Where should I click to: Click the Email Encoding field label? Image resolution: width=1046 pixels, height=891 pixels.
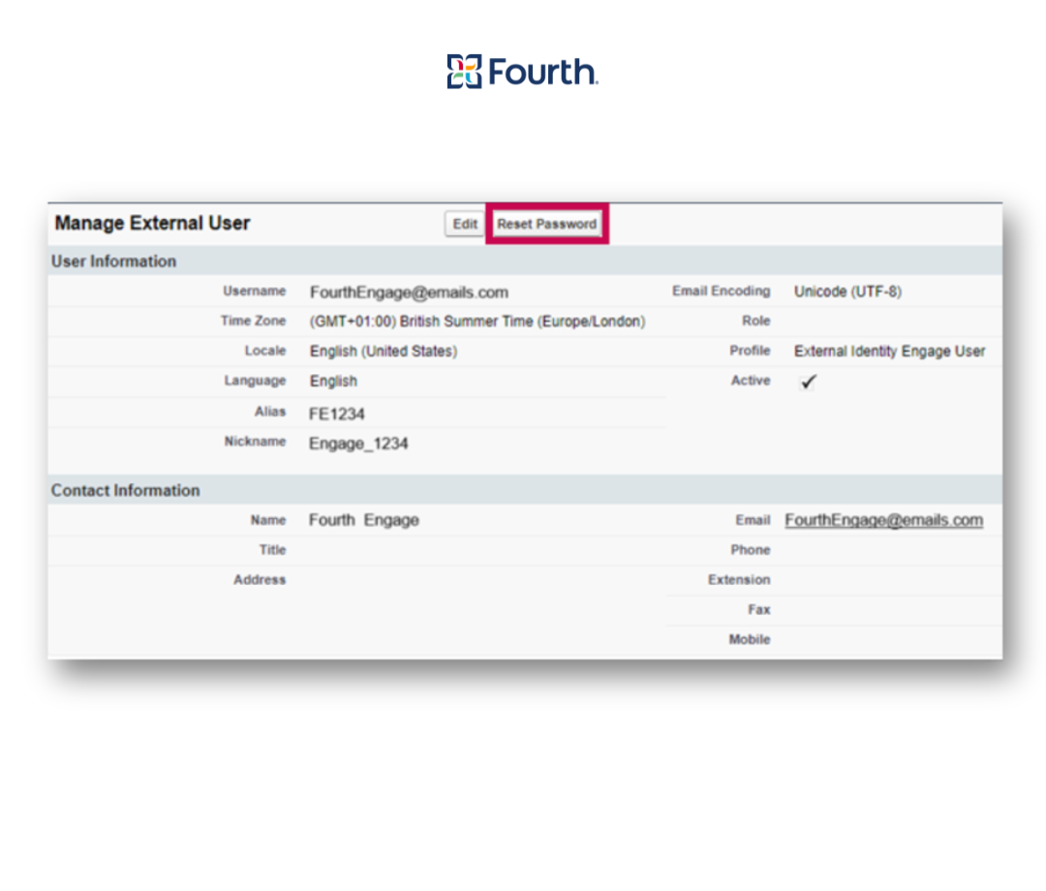[x=722, y=291]
